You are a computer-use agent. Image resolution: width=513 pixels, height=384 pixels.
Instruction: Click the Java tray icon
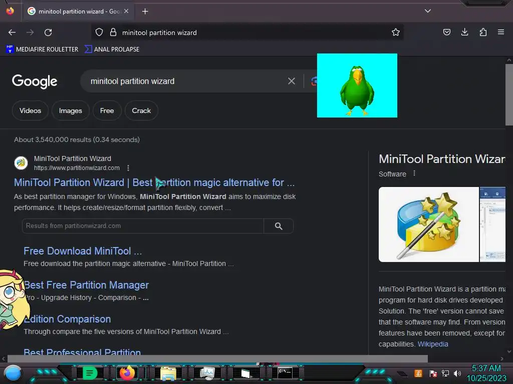point(418,373)
